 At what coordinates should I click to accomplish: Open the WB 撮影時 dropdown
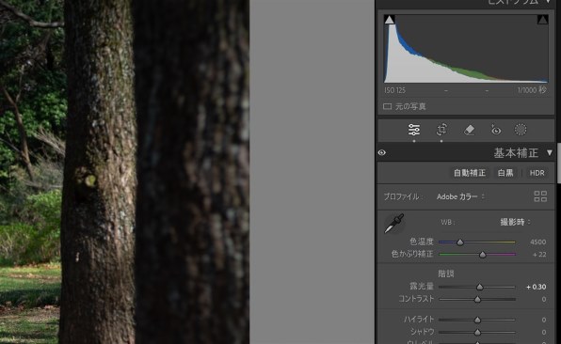[515, 222]
